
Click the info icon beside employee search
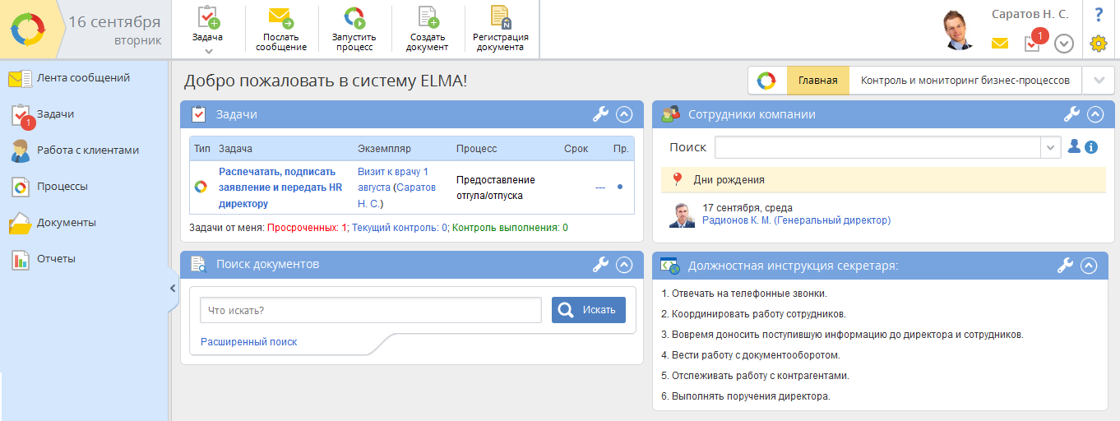[x=1092, y=147]
